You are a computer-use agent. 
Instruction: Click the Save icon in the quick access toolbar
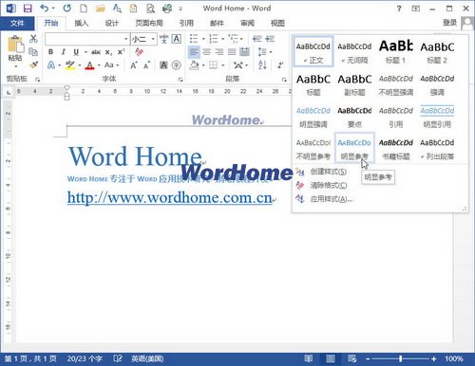point(28,9)
